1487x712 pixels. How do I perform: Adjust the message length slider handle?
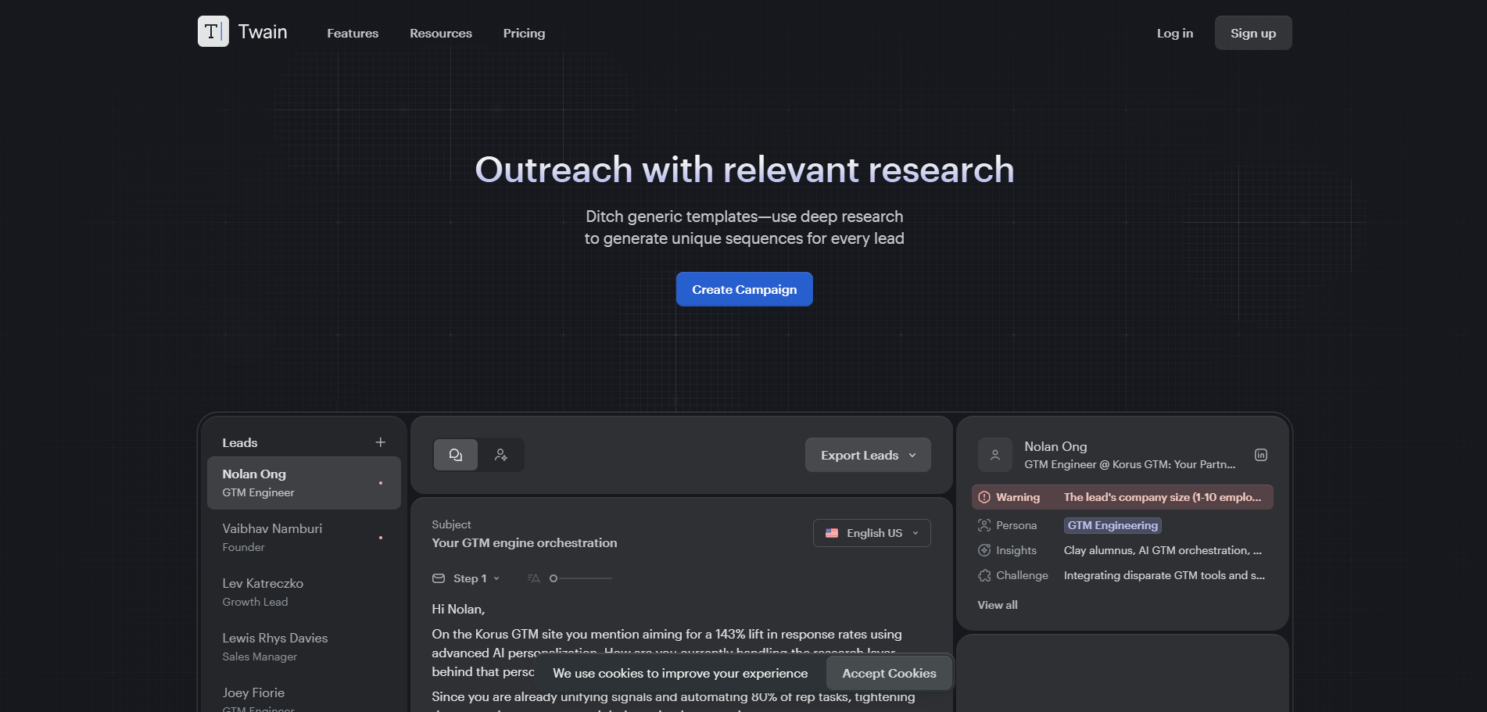(x=554, y=578)
